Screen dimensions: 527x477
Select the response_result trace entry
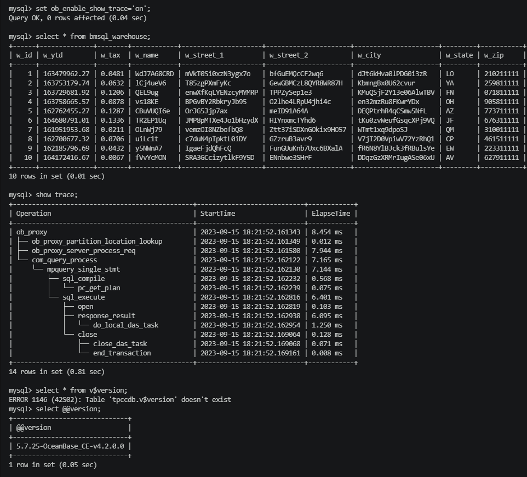tap(106, 316)
